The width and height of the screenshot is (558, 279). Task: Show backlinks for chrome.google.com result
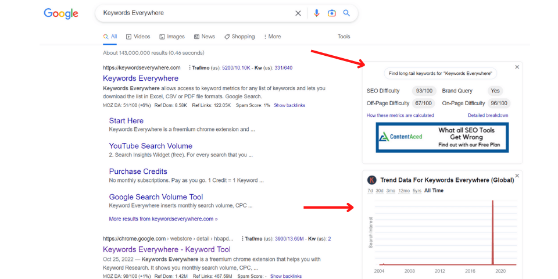pyautogui.click(x=286, y=276)
